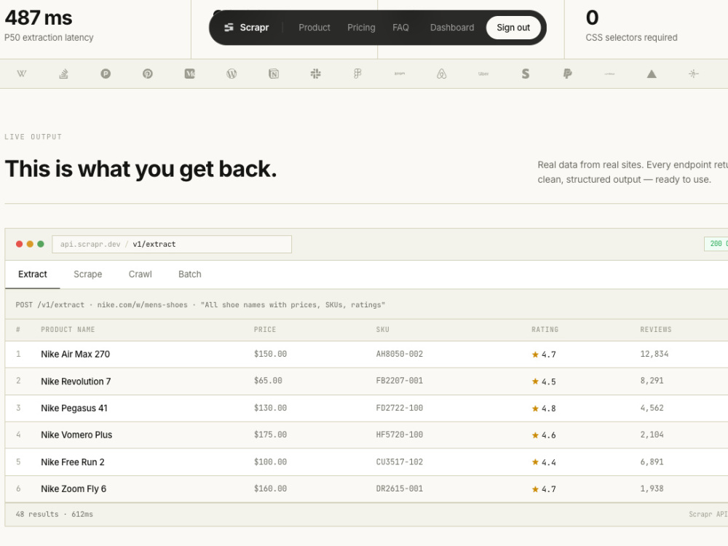Click the $150.00 price cell

coord(270,354)
